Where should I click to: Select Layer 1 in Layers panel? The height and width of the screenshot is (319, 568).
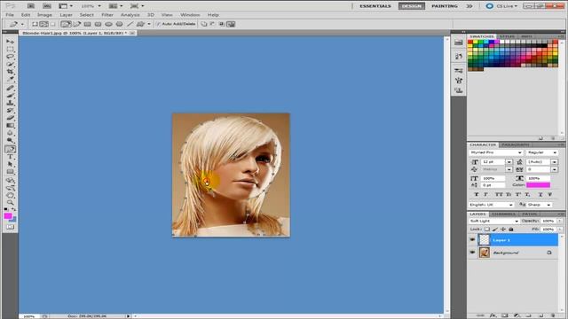[517, 240]
